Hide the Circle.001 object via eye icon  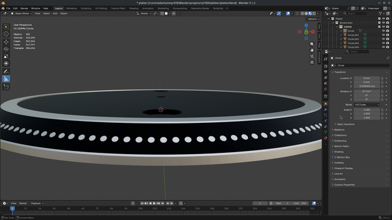pyautogui.click(x=383, y=35)
